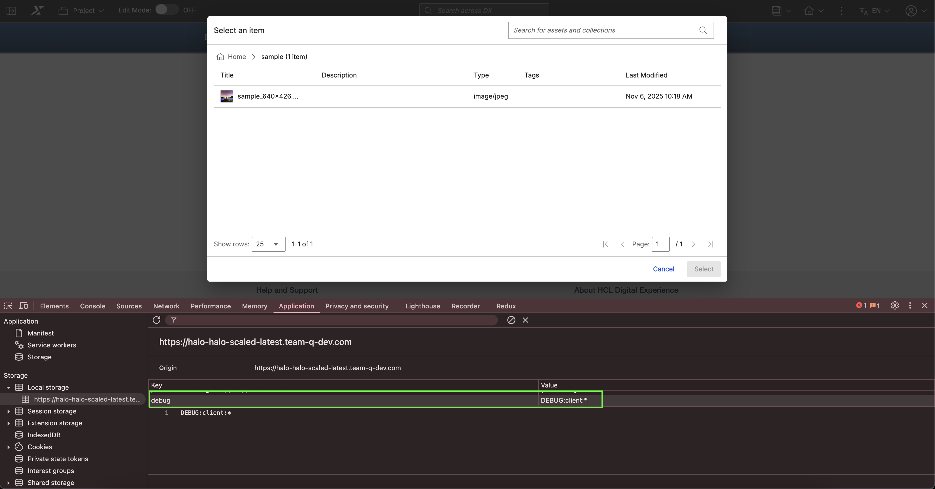Toggle the device toolbar icon
This screenshot has width=935, height=489.
tap(23, 306)
